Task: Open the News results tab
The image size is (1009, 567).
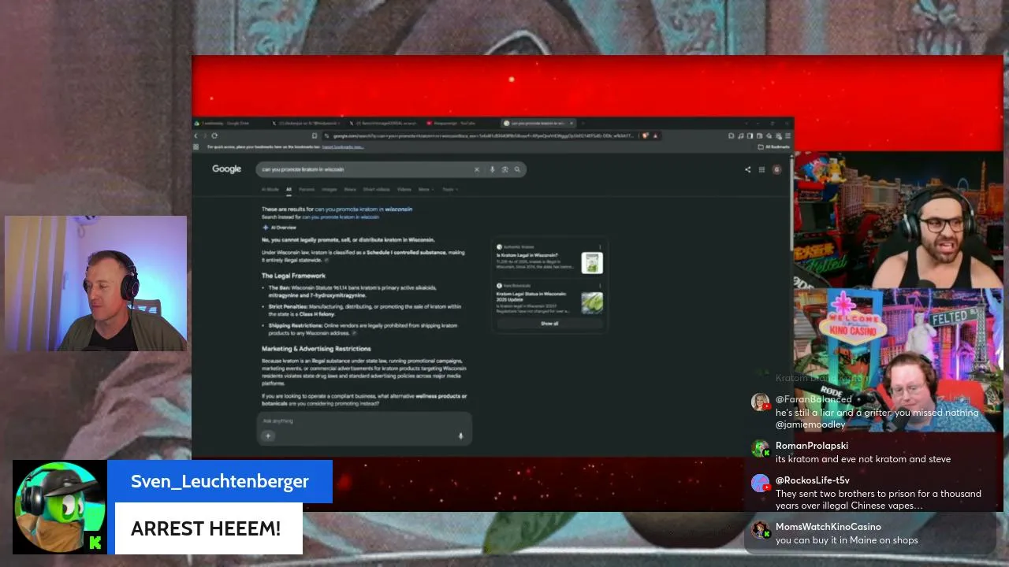Action: point(350,189)
